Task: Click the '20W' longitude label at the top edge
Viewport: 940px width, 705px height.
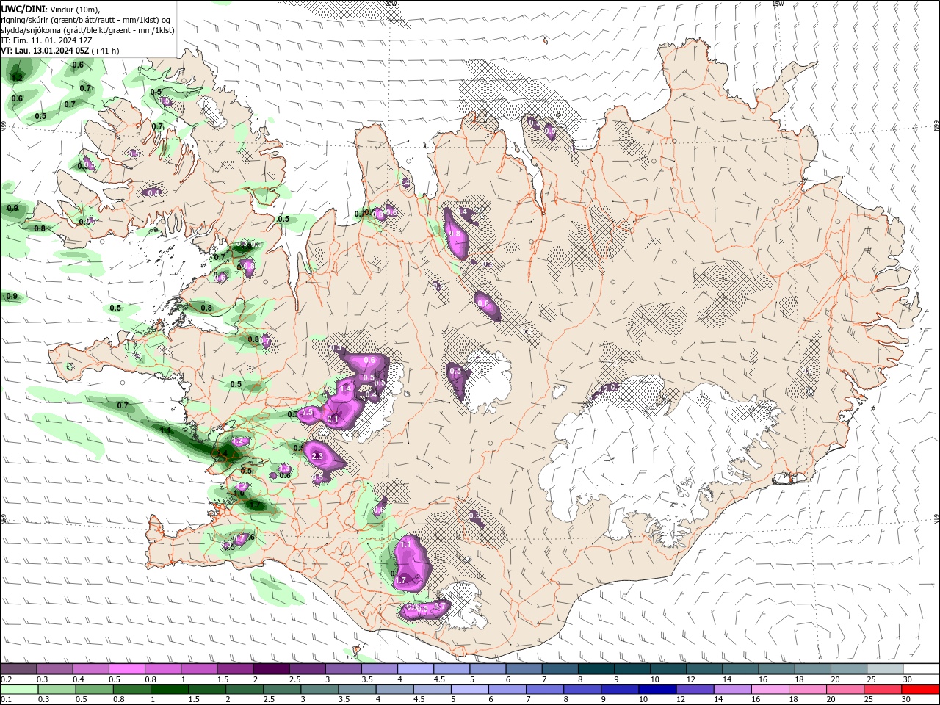Action: [x=391, y=4]
